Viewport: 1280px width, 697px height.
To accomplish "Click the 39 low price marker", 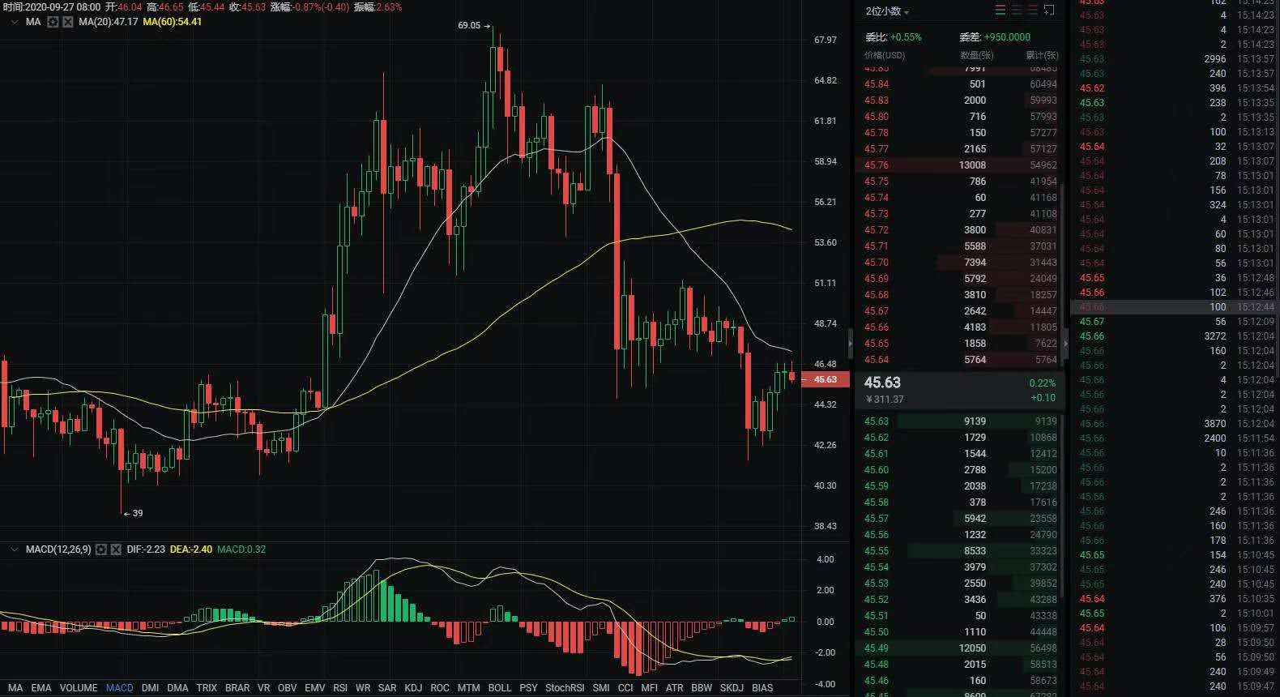I will point(133,513).
